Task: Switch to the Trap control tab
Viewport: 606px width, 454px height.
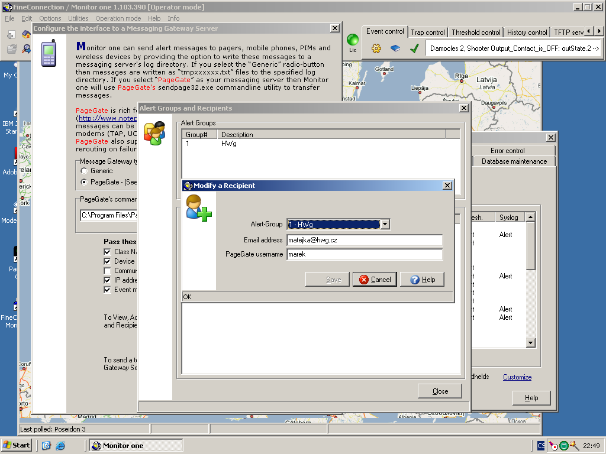Action: point(428,33)
